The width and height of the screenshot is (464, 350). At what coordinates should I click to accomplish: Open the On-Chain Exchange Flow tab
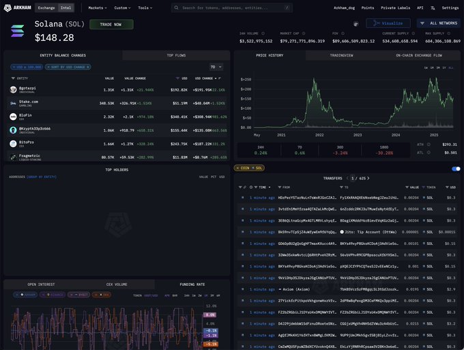click(x=419, y=55)
